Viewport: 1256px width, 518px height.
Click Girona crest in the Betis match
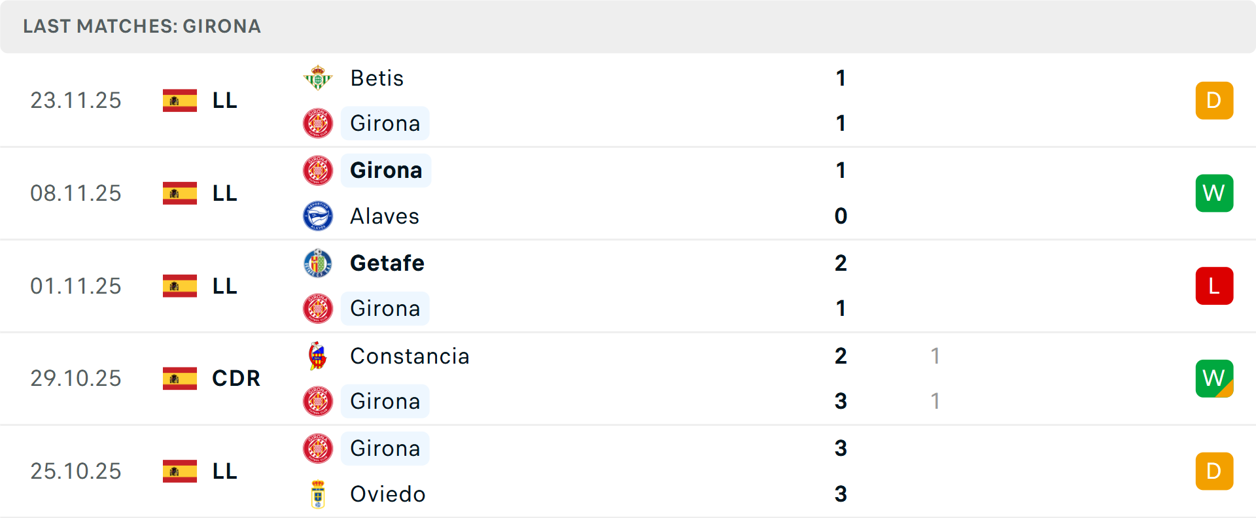(318, 123)
